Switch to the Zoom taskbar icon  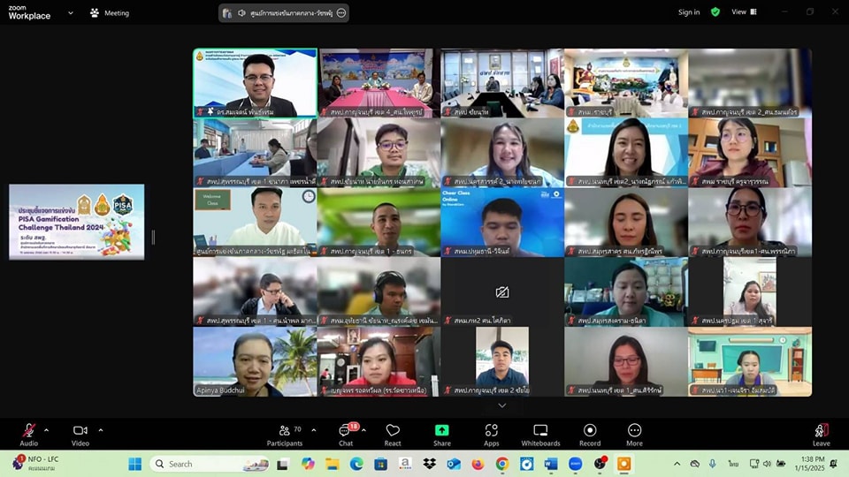575,464
